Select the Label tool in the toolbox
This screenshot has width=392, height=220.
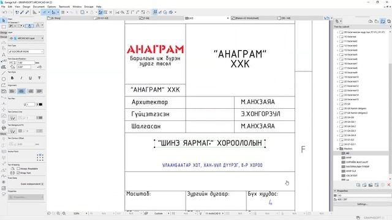[x=4, y=61]
